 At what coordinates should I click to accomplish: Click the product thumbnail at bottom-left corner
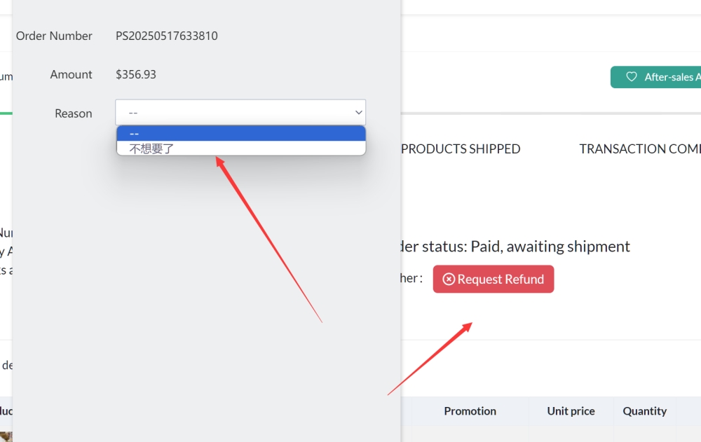[6, 436]
